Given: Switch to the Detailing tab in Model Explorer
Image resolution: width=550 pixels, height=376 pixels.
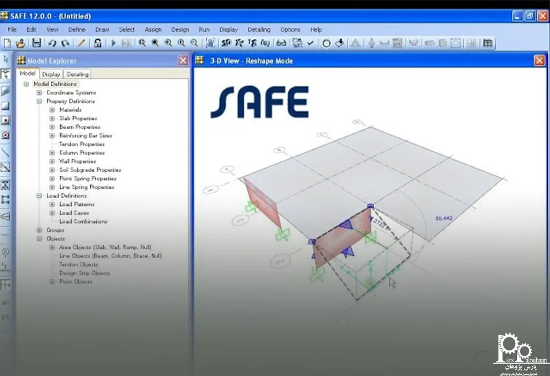Looking at the screenshot, I should click(78, 74).
